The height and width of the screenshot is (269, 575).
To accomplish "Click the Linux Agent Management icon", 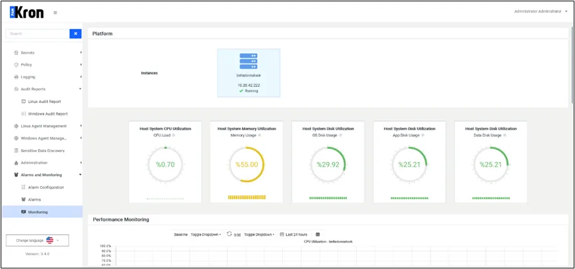I will [16, 126].
